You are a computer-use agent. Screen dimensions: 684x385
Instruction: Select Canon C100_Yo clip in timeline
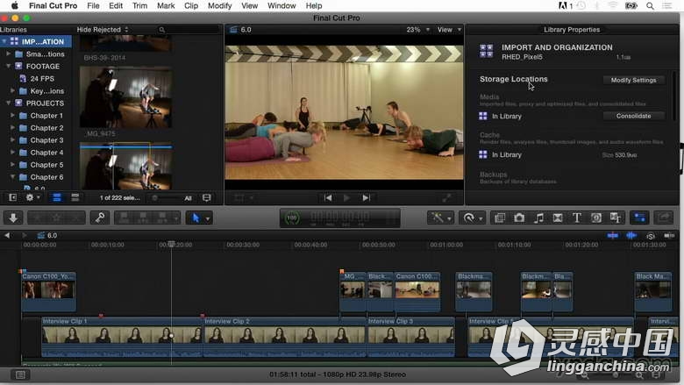pos(48,290)
